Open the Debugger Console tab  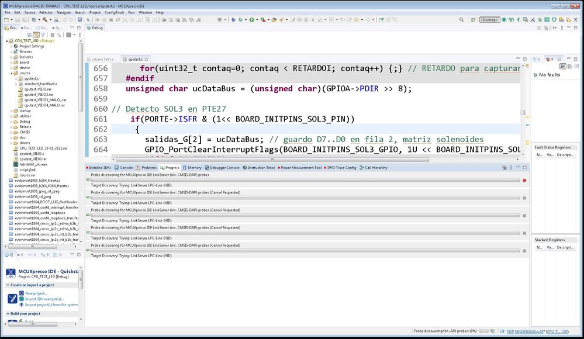point(222,168)
